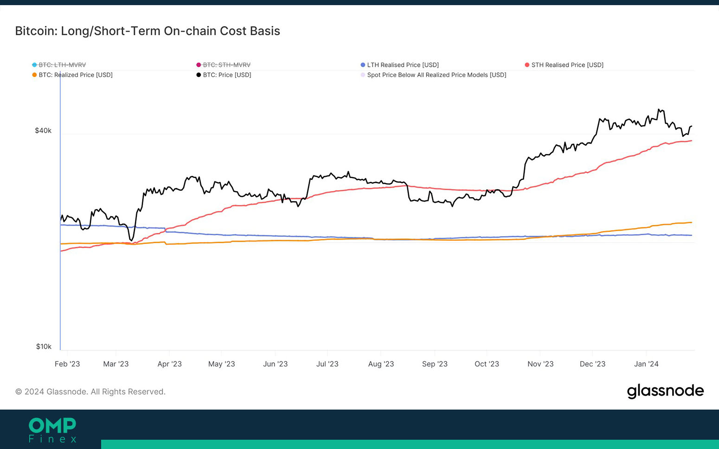Click the Apr '23 x-axis label
Viewport: 719px width, 449px height.
[x=169, y=364]
